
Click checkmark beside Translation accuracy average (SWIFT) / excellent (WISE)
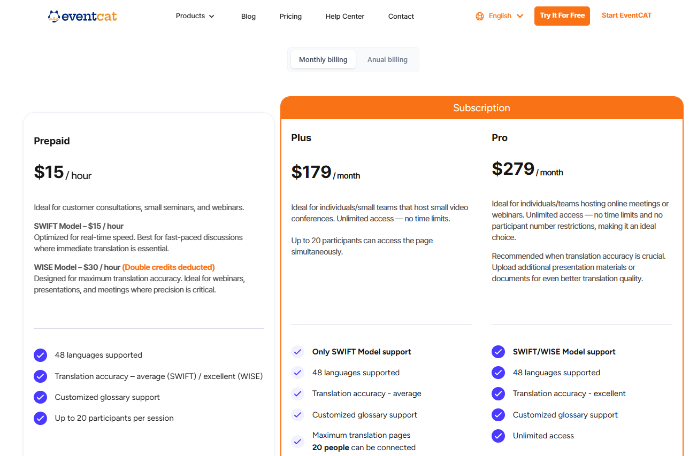tap(40, 376)
